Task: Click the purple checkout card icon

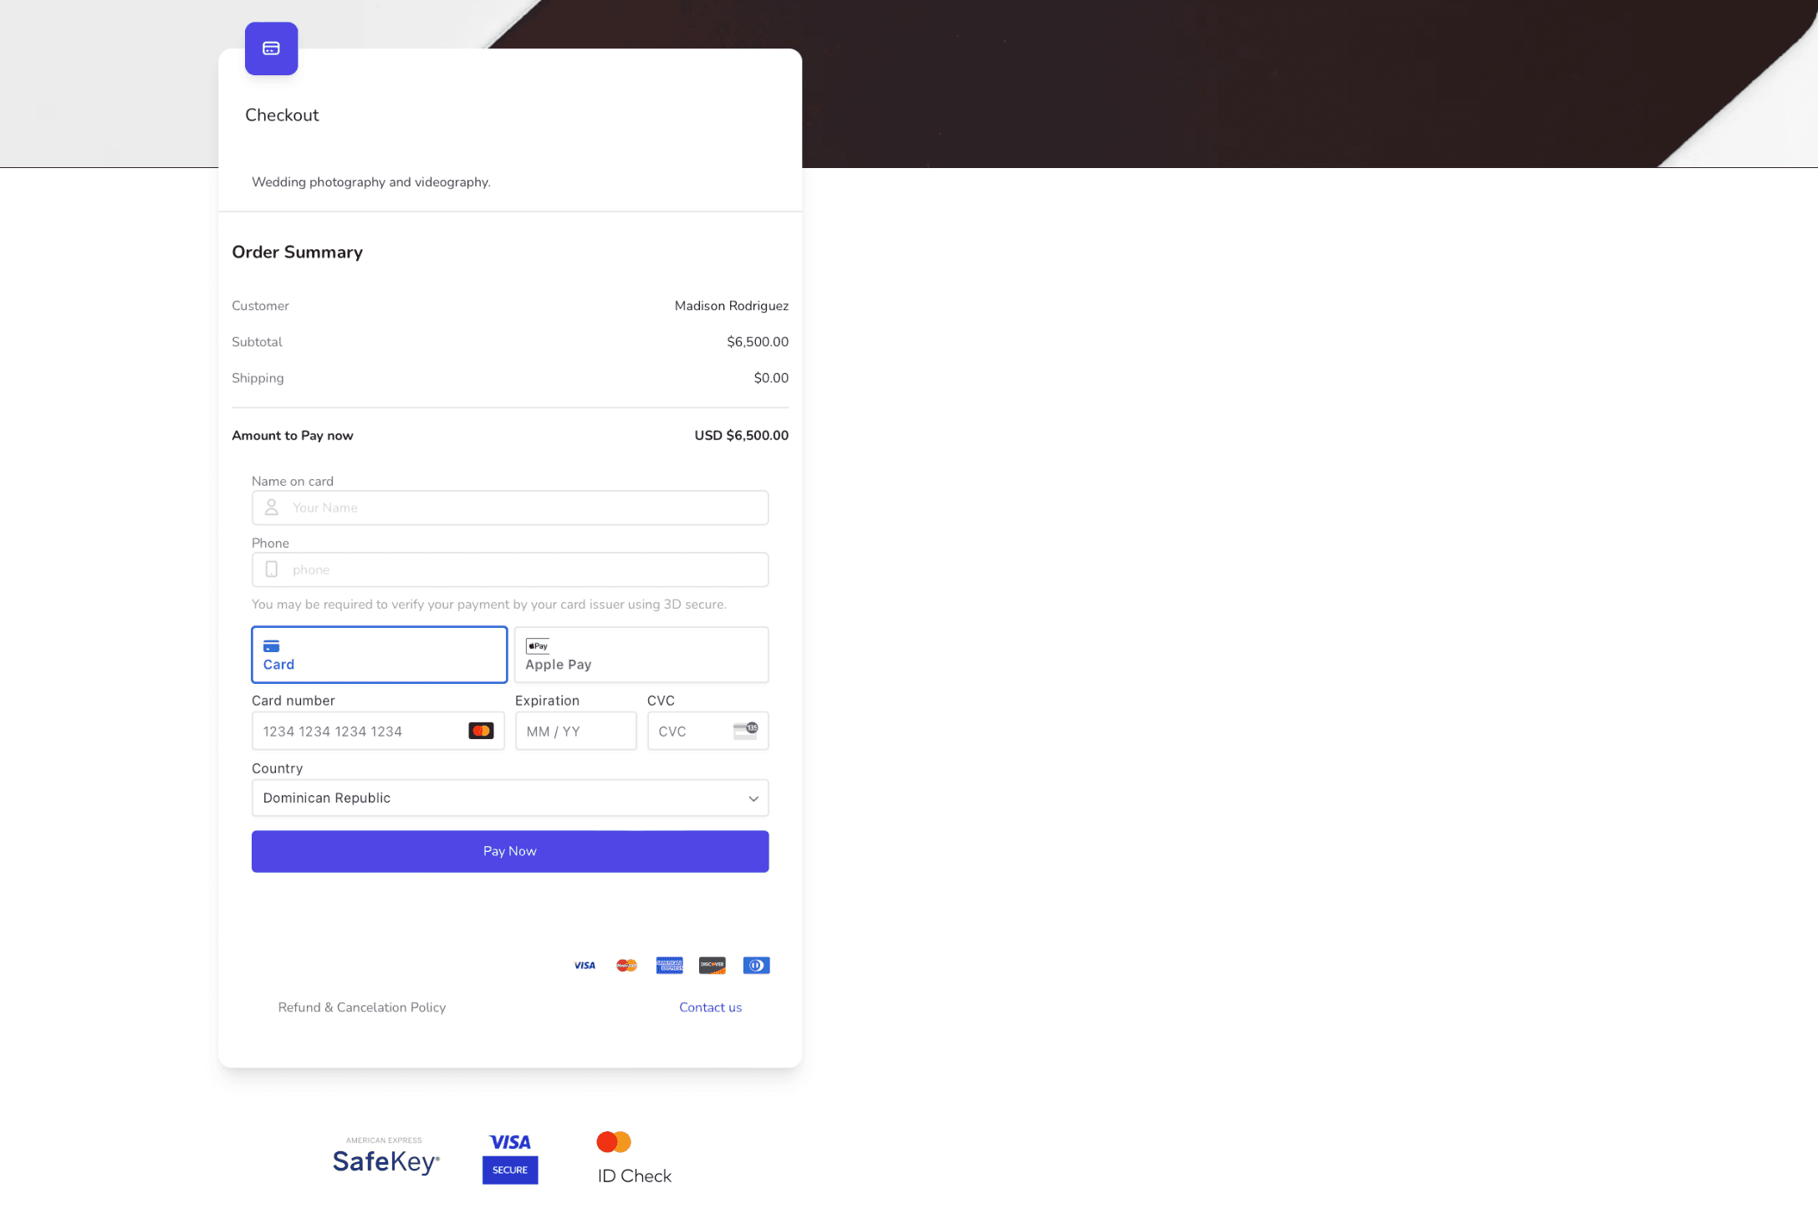Action: [271, 48]
